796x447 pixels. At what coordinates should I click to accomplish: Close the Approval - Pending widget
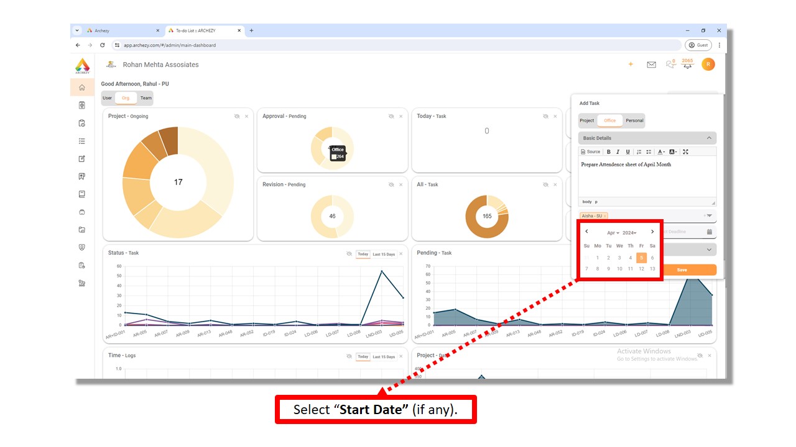pyautogui.click(x=400, y=116)
